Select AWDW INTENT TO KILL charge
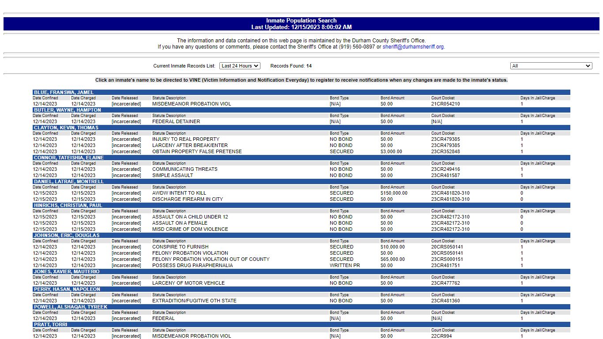This screenshot has width=603, height=339. point(179,193)
